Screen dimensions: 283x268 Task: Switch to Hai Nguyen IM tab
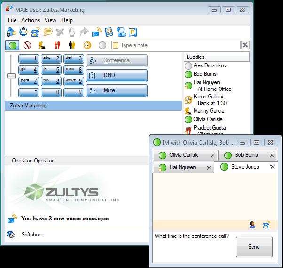click(183, 168)
